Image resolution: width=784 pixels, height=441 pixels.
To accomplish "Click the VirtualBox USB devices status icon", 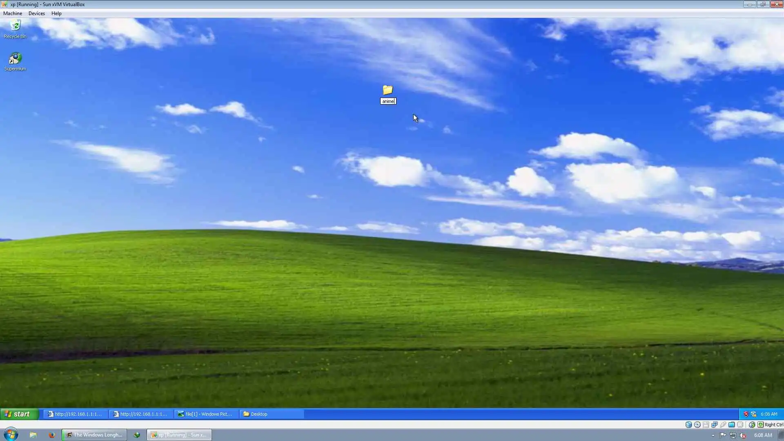I will tap(723, 425).
